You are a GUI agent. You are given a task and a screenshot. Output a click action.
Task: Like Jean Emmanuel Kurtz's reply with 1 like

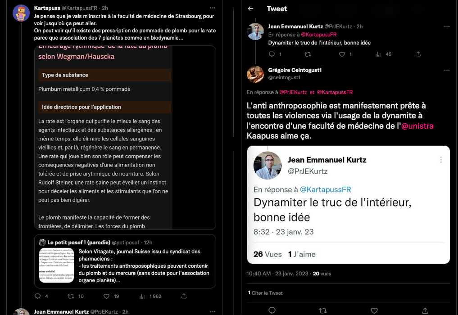click(342, 54)
